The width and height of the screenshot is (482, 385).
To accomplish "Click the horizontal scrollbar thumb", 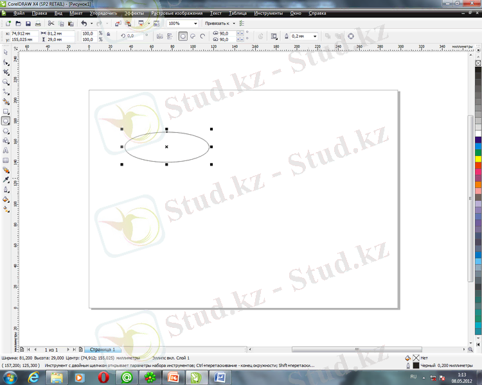I will 357,349.
